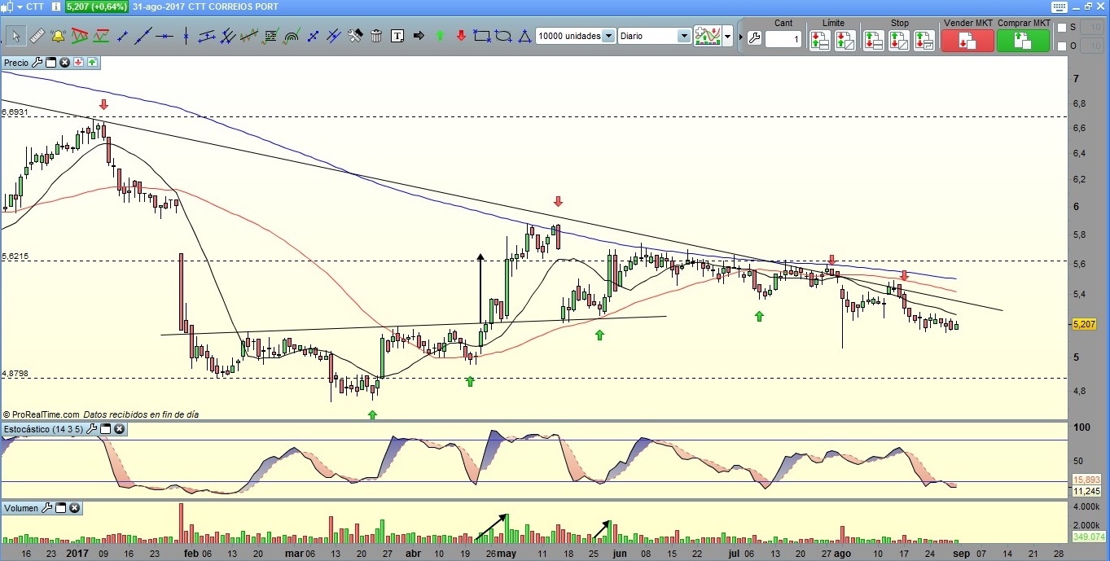Maximize the Volumen panel
This screenshot has height=561, width=1110.
pyautogui.click(x=60, y=508)
